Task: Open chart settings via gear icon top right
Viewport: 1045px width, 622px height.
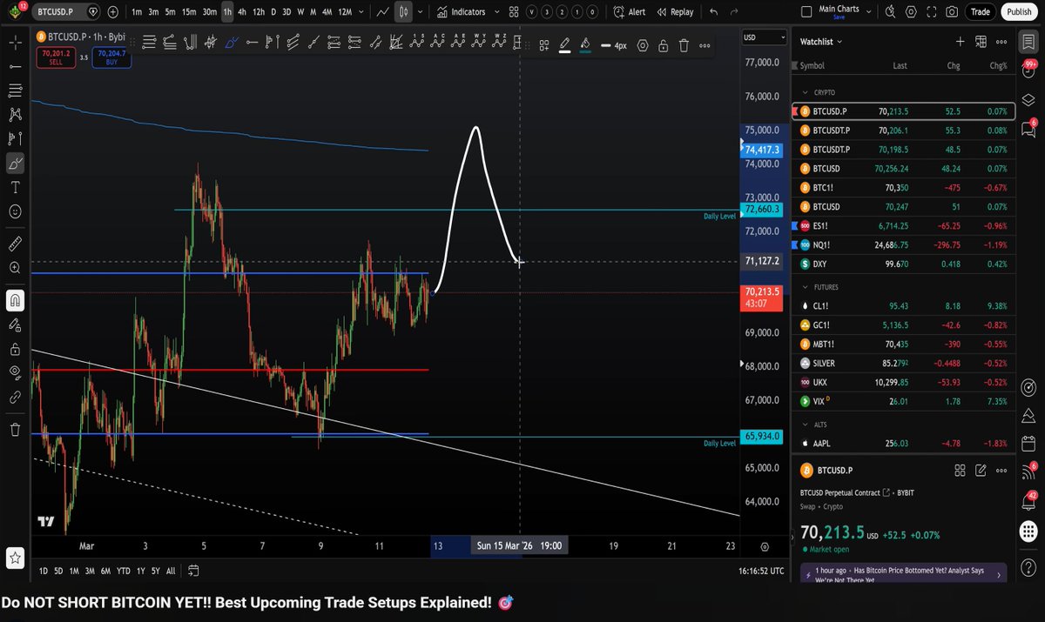Action: tap(912, 11)
